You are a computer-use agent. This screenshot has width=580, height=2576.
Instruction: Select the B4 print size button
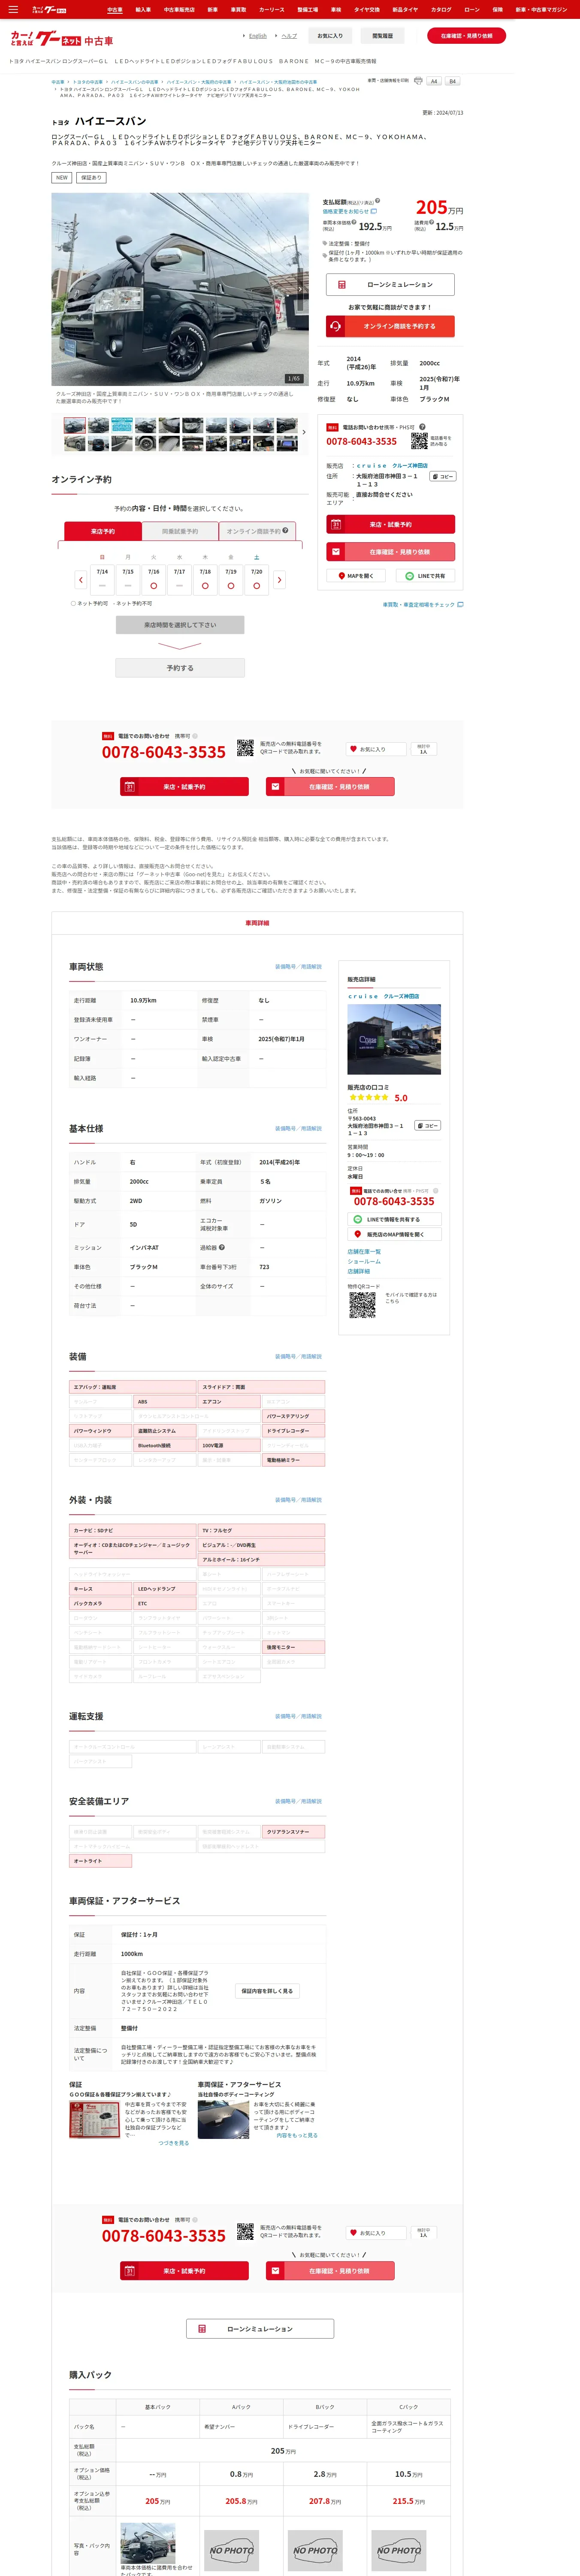tap(452, 81)
